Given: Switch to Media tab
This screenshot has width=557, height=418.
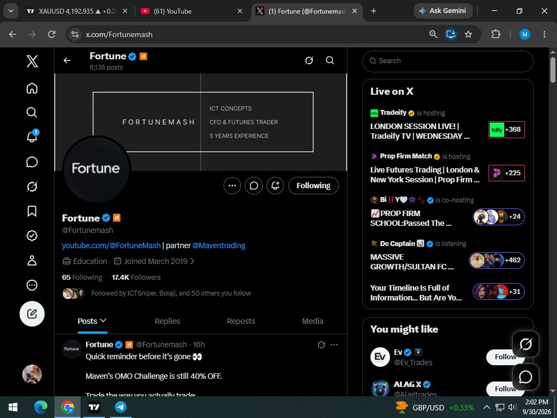Looking at the screenshot, I should [313, 321].
